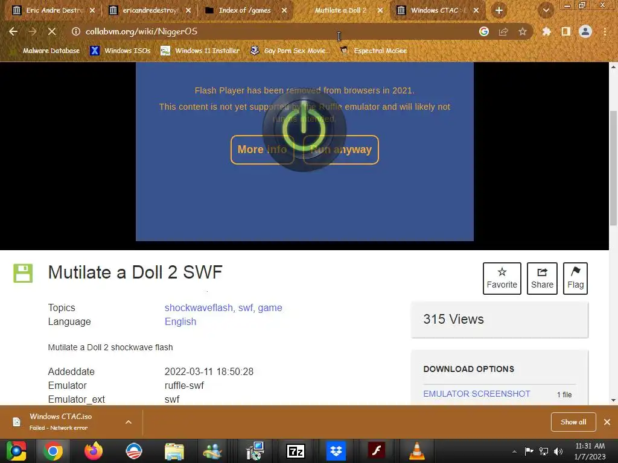Image resolution: width=618 pixels, height=463 pixels.
Task: Click the green power button on emulator
Action: coord(304,130)
